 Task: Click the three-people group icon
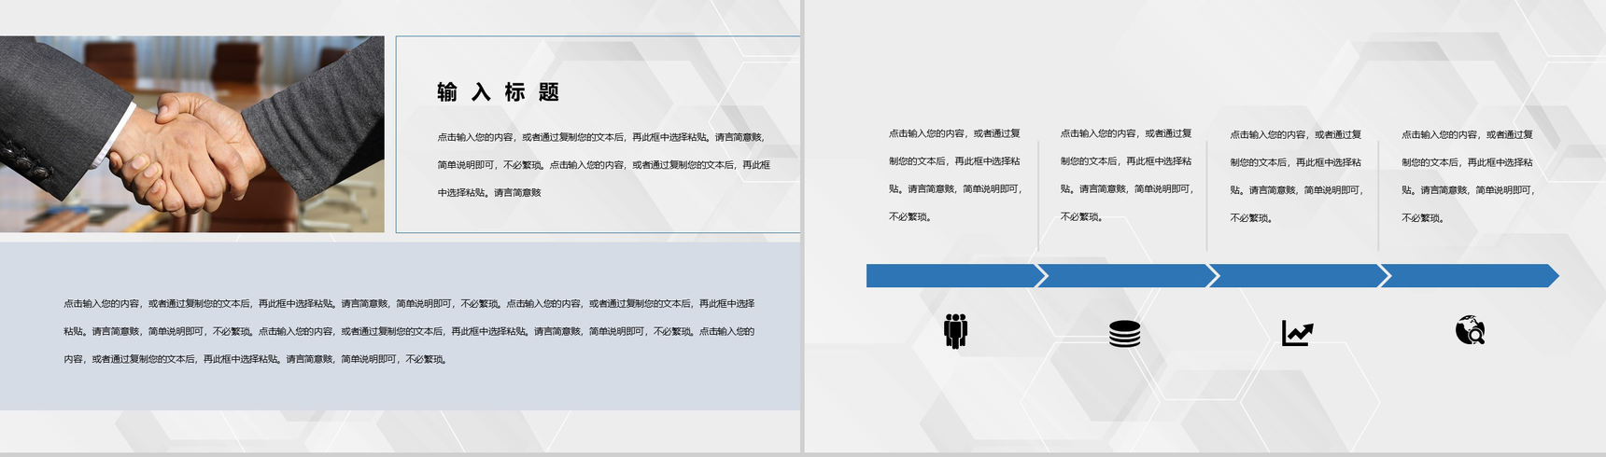click(x=955, y=331)
